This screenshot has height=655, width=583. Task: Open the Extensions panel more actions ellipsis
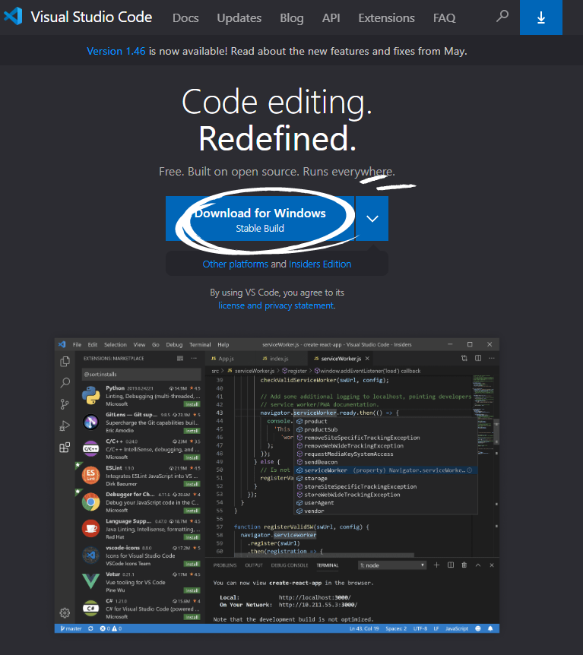194,359
